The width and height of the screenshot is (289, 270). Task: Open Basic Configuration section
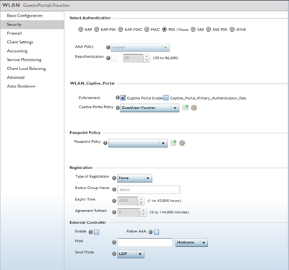[32, 16]
